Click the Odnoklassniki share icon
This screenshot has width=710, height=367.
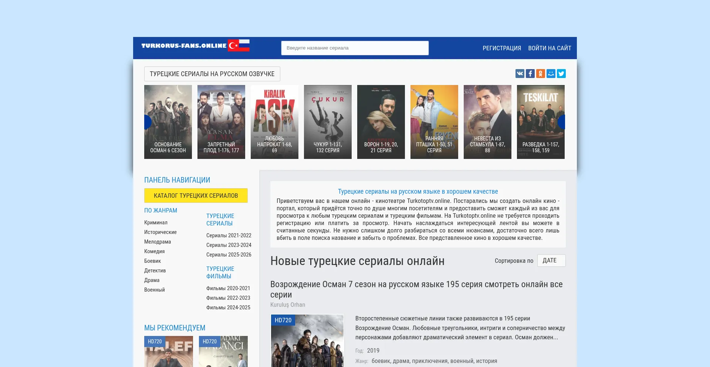[x=540, y=74]
